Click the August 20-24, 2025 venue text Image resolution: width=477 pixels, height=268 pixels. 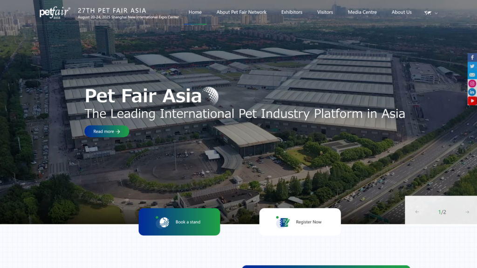[128, 17]
